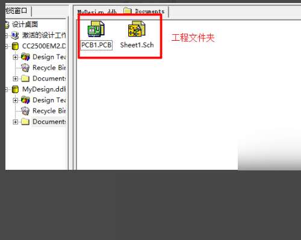Click Recycle Bin icon under CC2500EM2
The height and width of the screenshot is (240, 301).
pyautogui.click(x=25, y=68)
